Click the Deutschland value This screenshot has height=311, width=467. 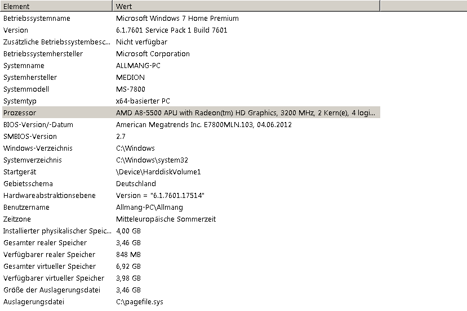click(x=136, y=184)
